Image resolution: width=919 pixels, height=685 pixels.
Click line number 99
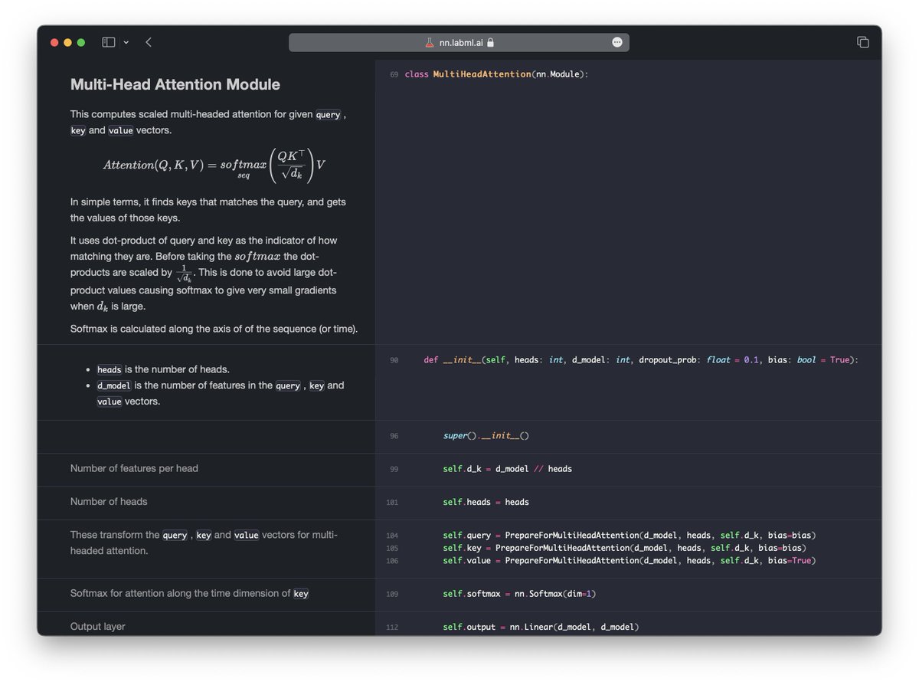coord(394,469)
